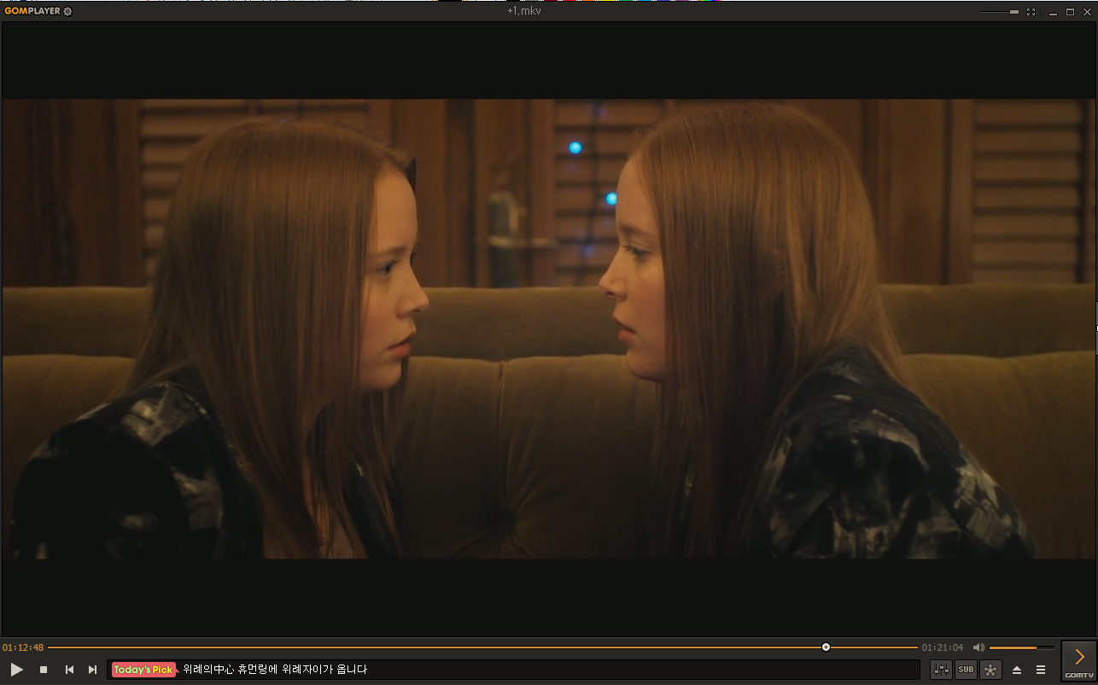This screenshot has width=1098, height=685.
Task: Open the playlist with the list icon
Action: 1041,670
